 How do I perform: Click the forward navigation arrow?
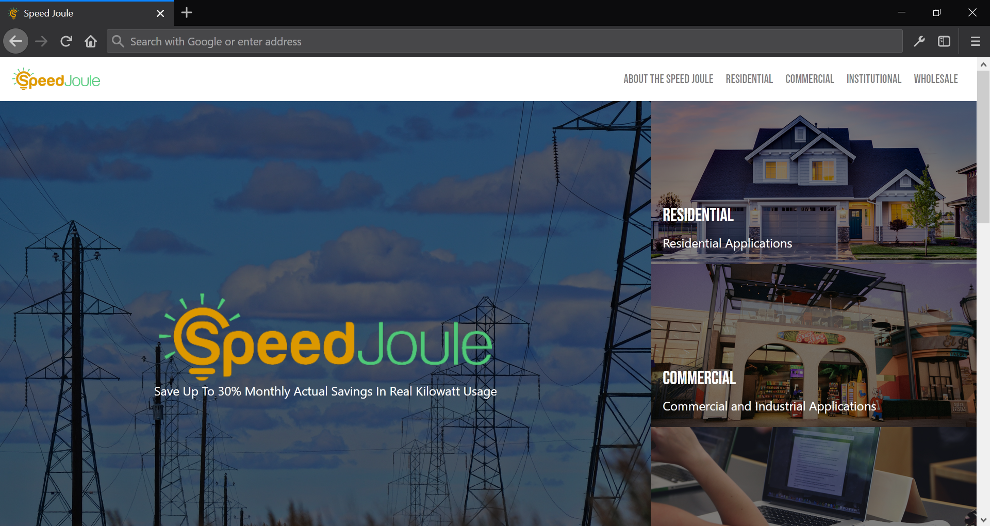(x=41, y=41)
